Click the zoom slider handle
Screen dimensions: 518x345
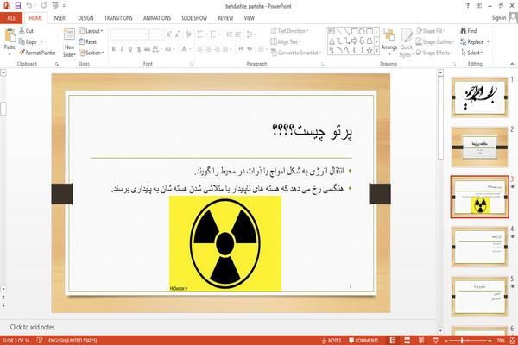[462, 341]
